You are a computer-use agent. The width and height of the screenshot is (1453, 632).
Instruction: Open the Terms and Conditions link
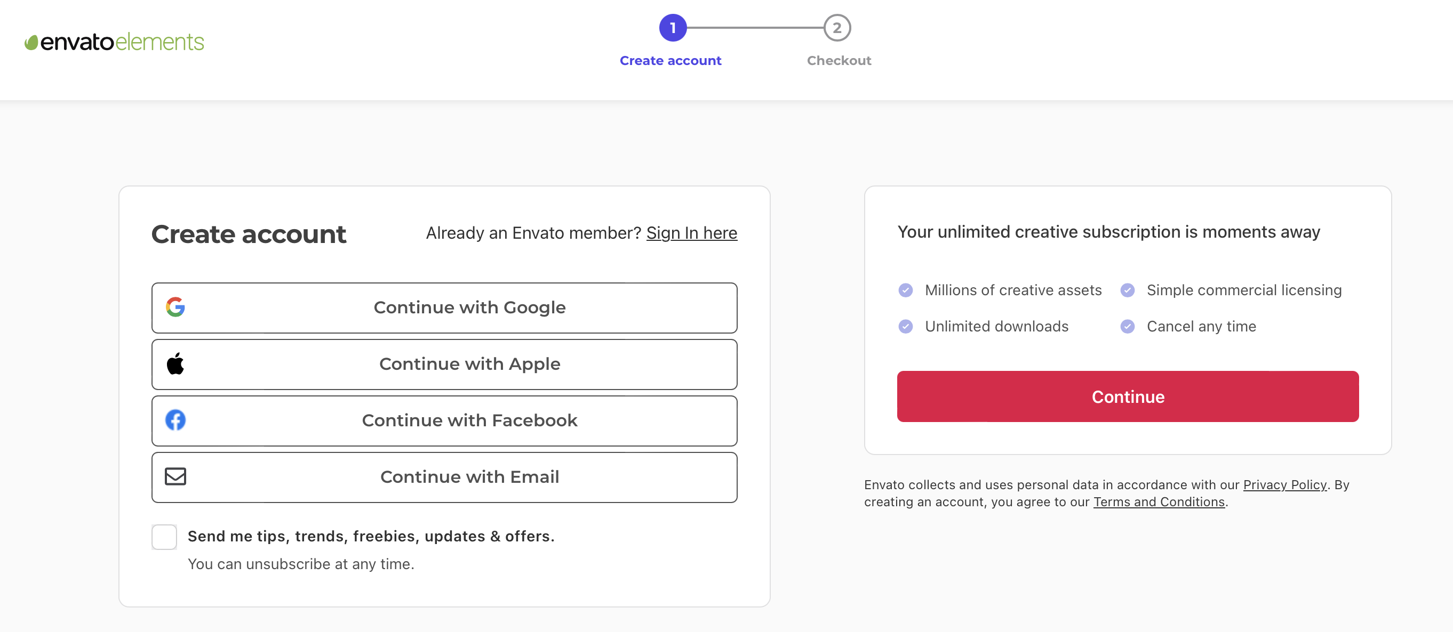click(x=1159, y=502)
